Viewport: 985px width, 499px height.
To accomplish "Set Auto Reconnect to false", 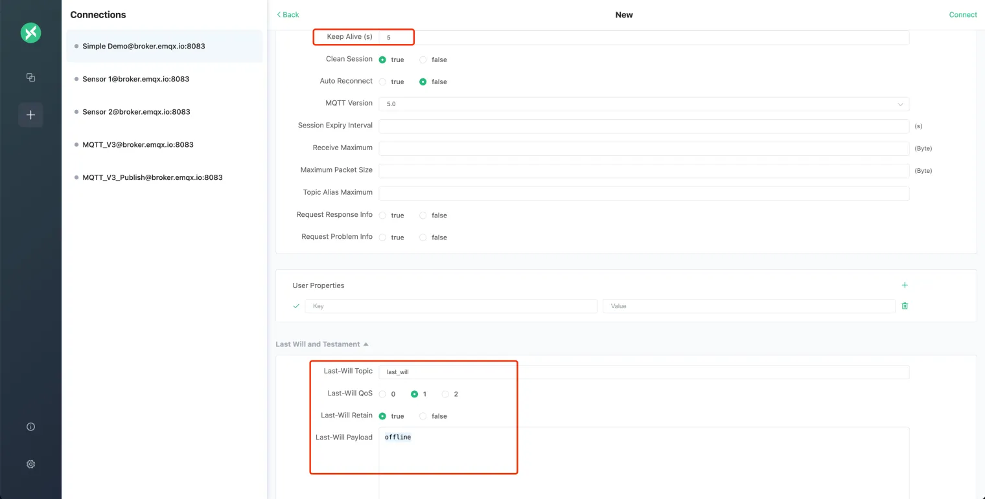I will click(x=423, y=82).
